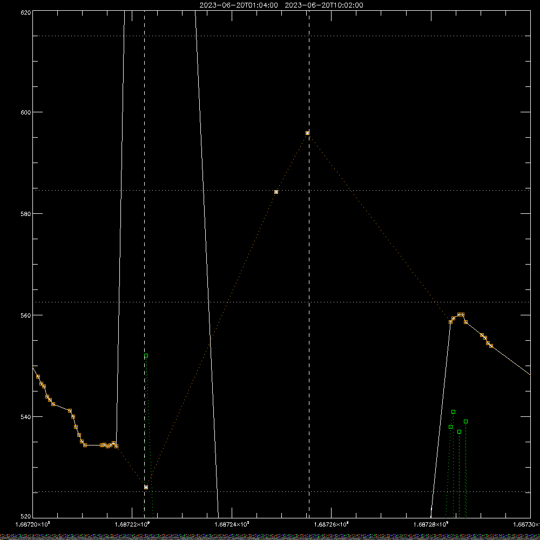Click the x-axis label 1.68726×10⁹
This screenshot has height=540, width=540.
(332, 524)
